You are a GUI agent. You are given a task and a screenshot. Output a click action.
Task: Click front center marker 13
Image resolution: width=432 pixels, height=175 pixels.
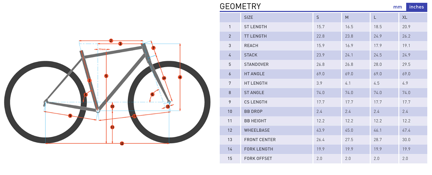tap(134, 116)
